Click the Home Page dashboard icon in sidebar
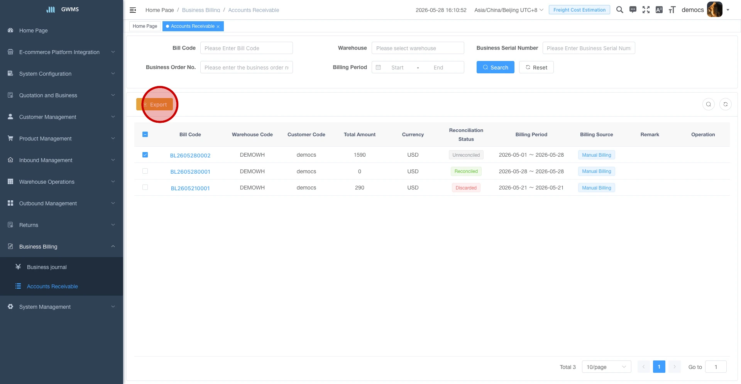The width and height of the screenshot is (741, 384). click(10, 30)
